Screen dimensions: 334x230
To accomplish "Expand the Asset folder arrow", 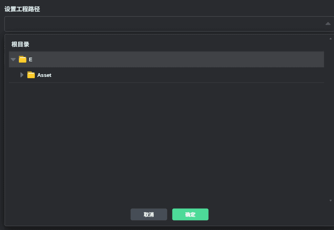I will [x=22, y=75].
